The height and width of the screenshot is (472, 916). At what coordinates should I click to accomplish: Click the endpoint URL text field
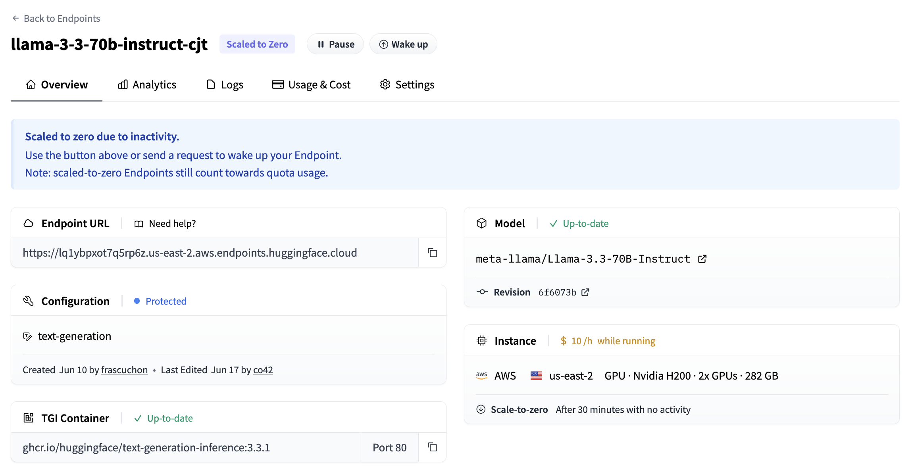coord(214,253)
